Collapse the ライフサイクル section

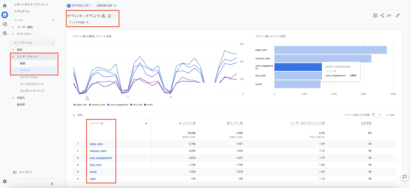[53, 43]
